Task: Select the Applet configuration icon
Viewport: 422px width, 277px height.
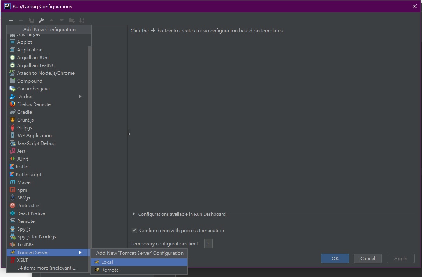Action: 12,42
